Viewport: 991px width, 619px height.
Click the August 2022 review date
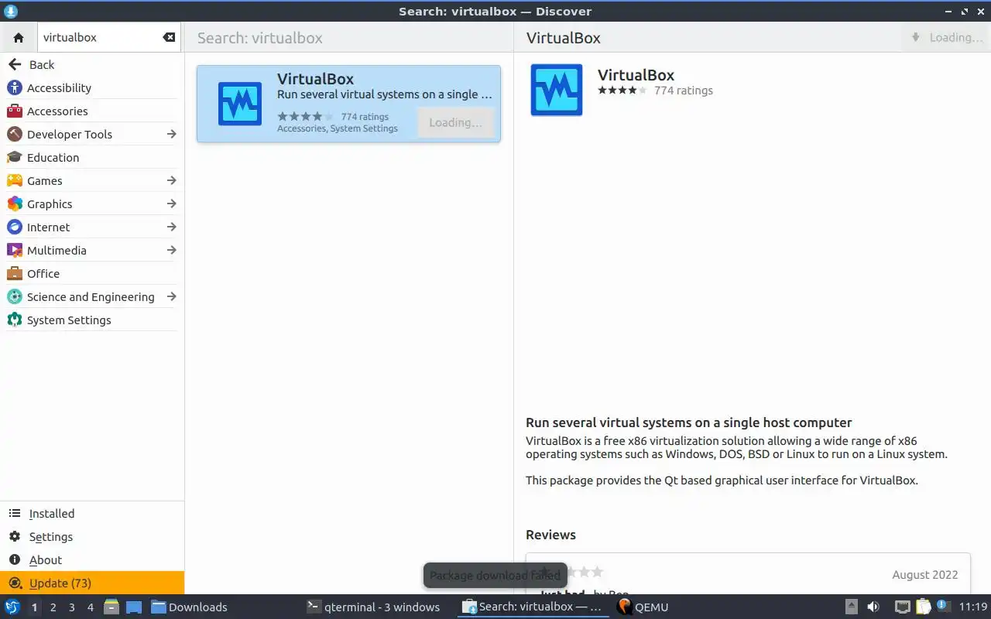coord(924,575)
